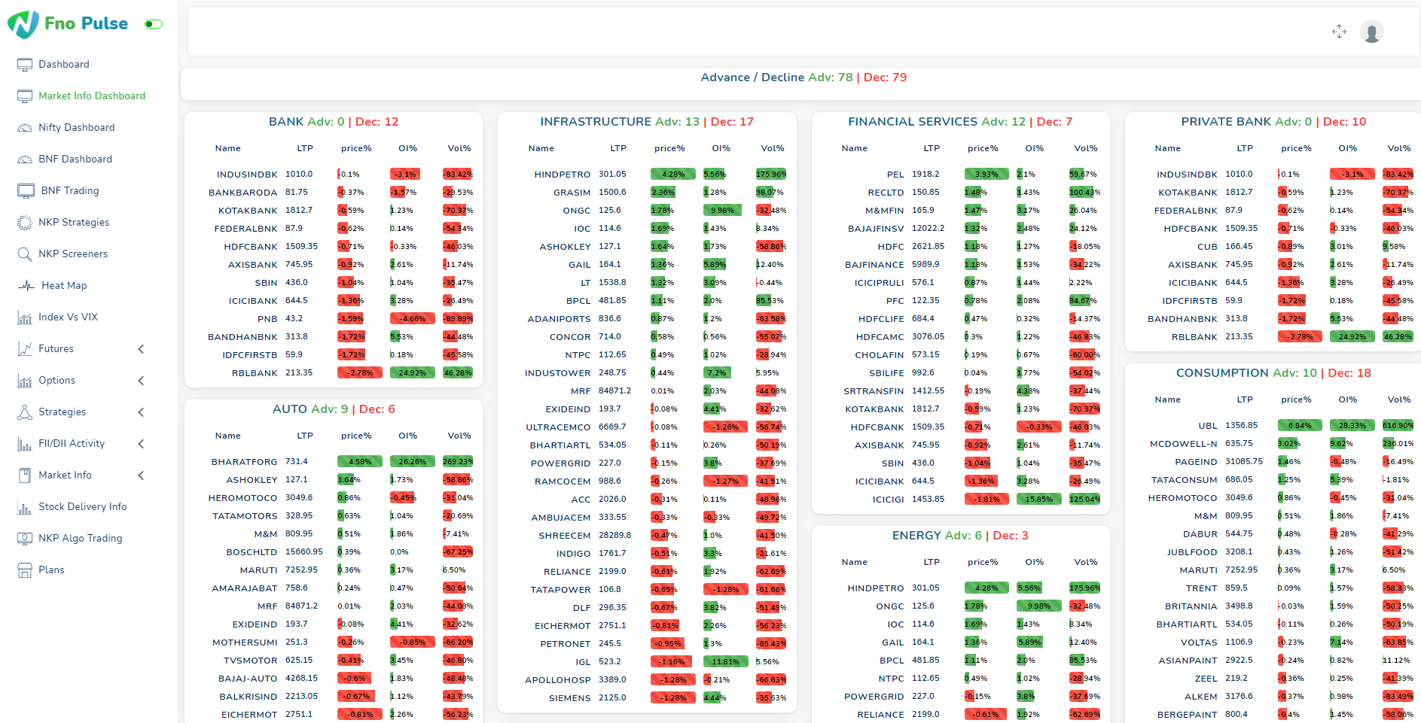Toggle the sidebar switch beside the Fno Pulse title
The width and height of the screenshot is (1421, 723).
pyautogui.click(x=154, y=24)
